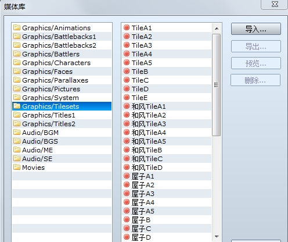Image resolution: width=288 pixels, height=242 pixels.
Task: Click the red dot icon beside TileD
Action: click(127, 88)
